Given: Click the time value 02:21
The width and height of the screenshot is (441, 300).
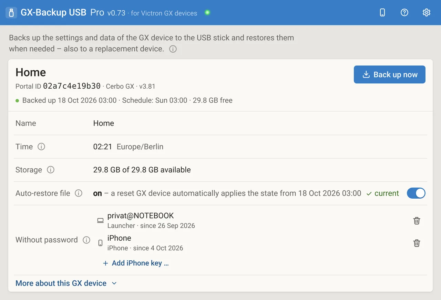Looking at the screenshot, I should [103, 147].
